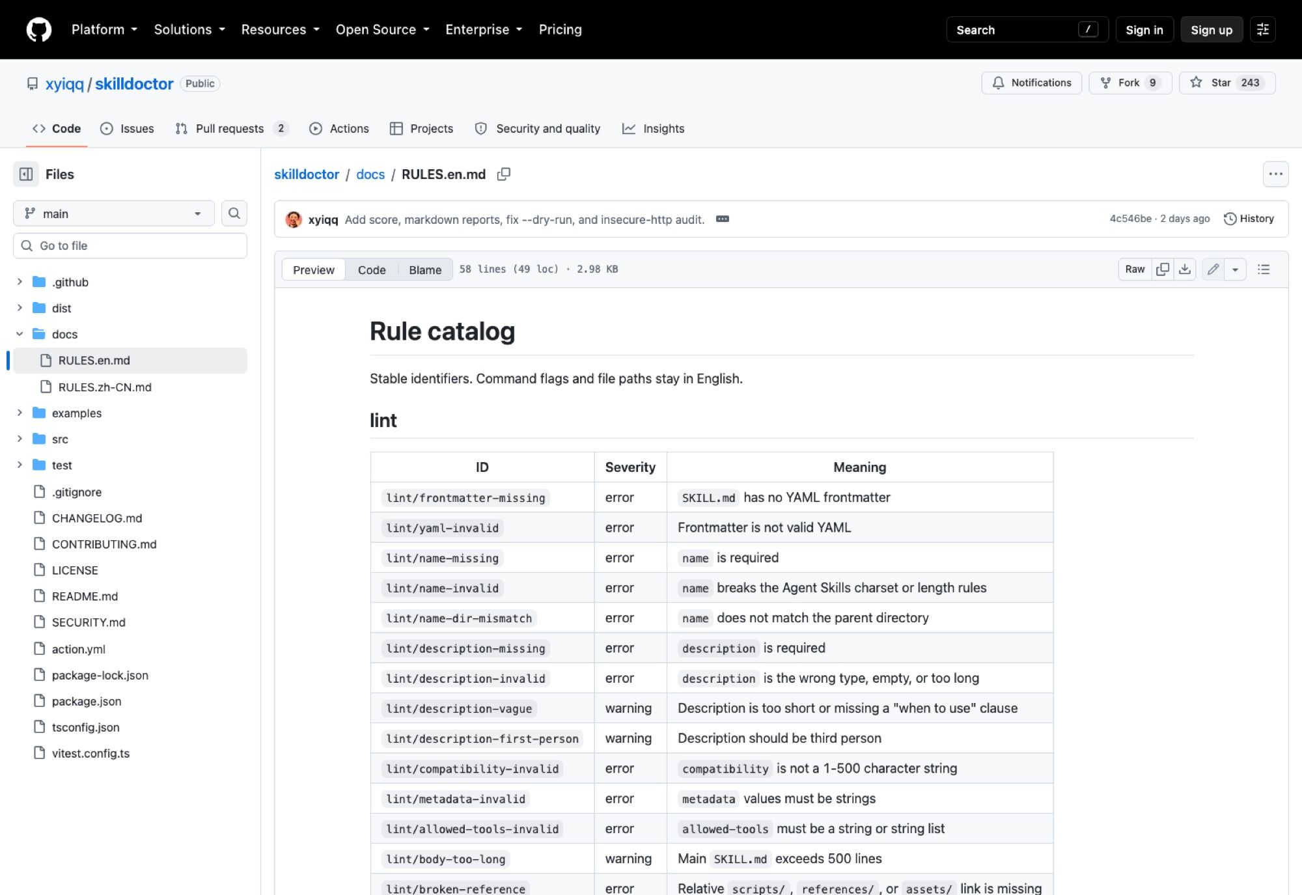
Task: Expand the .github folder
Action: [20, 282]
